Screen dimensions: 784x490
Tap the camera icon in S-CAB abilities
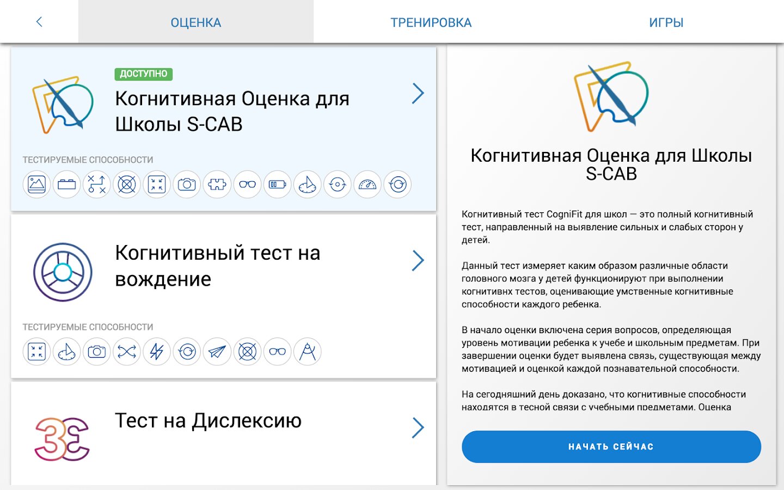187,185
